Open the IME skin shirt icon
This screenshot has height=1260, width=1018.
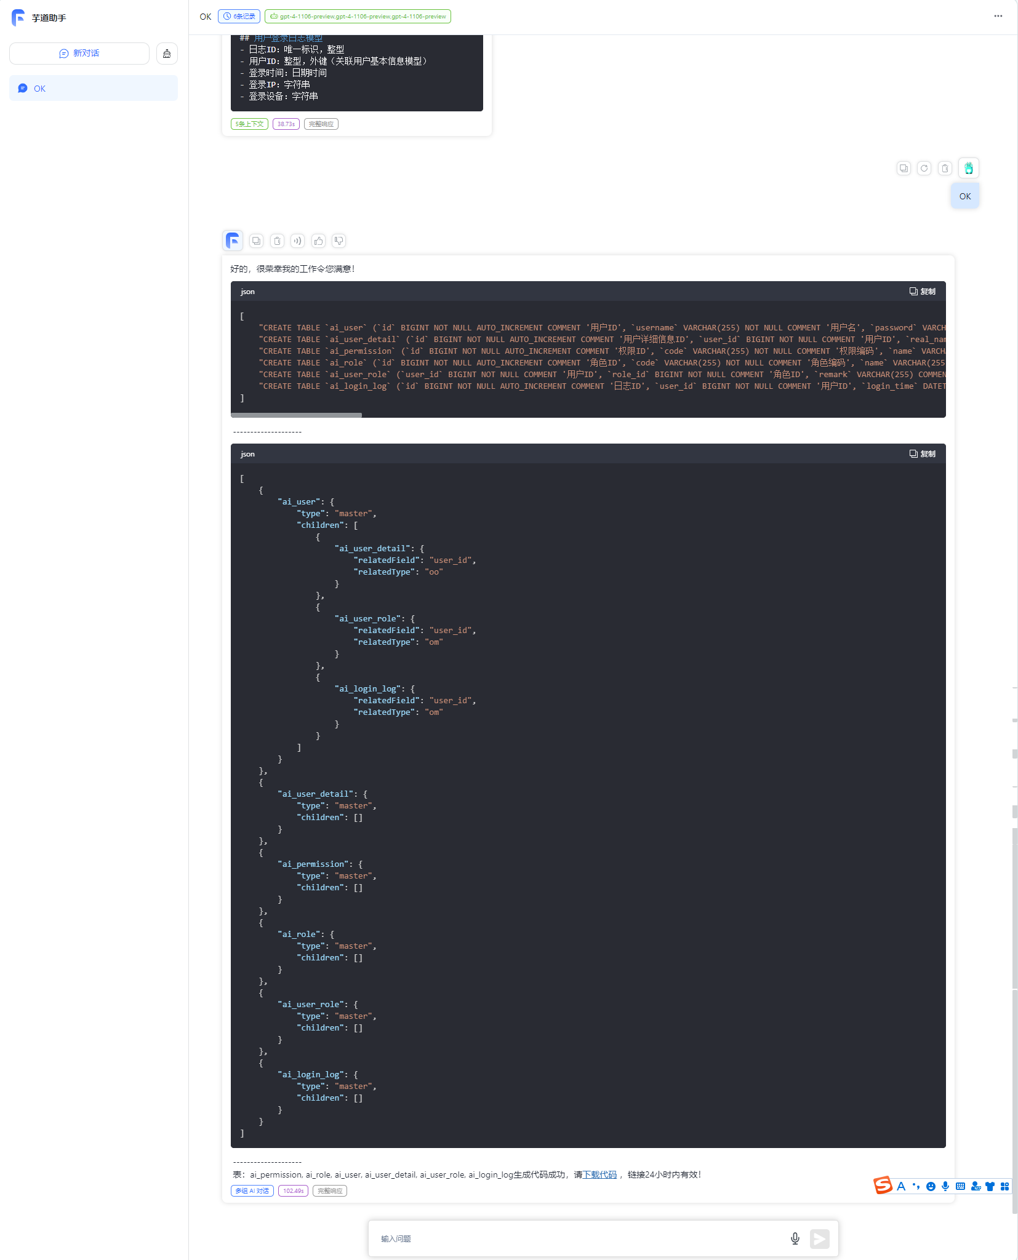990,1186
